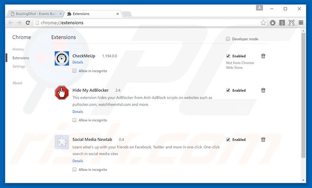Select Extensions in the Chrome sidebar
The image size is (312, 188).
pos(21,58)
